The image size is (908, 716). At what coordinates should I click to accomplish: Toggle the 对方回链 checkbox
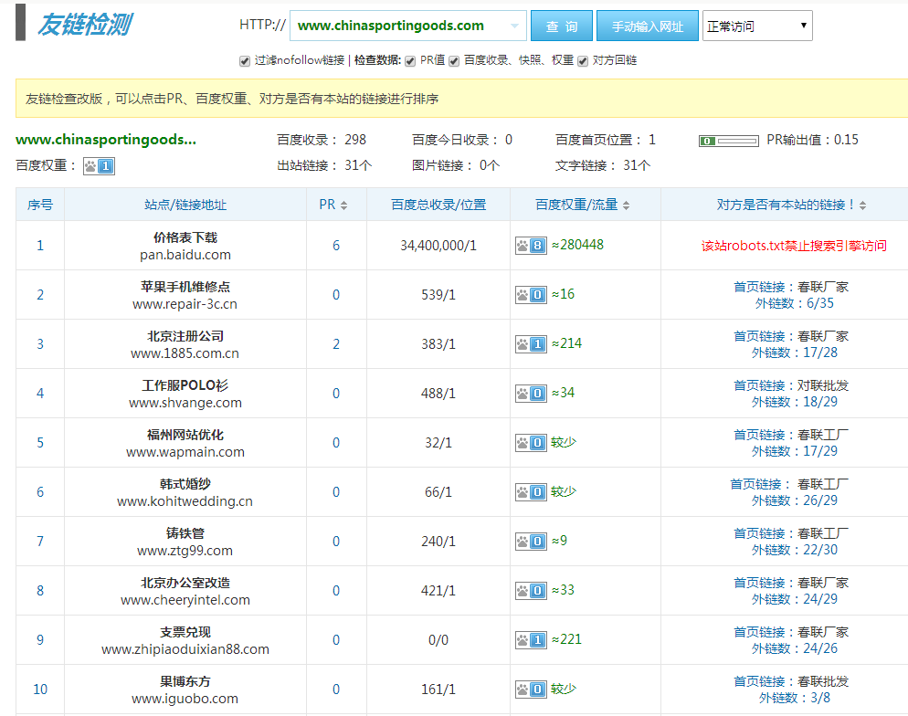click(x=583, y=61)
